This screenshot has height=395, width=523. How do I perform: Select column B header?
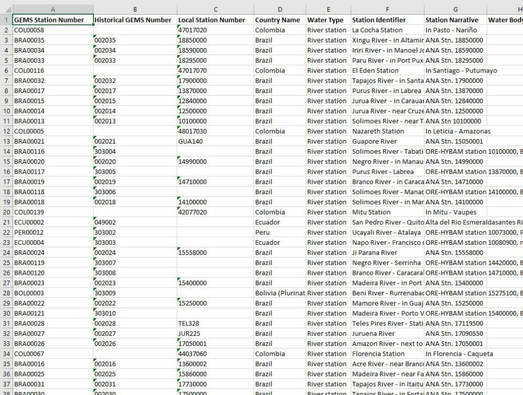click(135, 9)
